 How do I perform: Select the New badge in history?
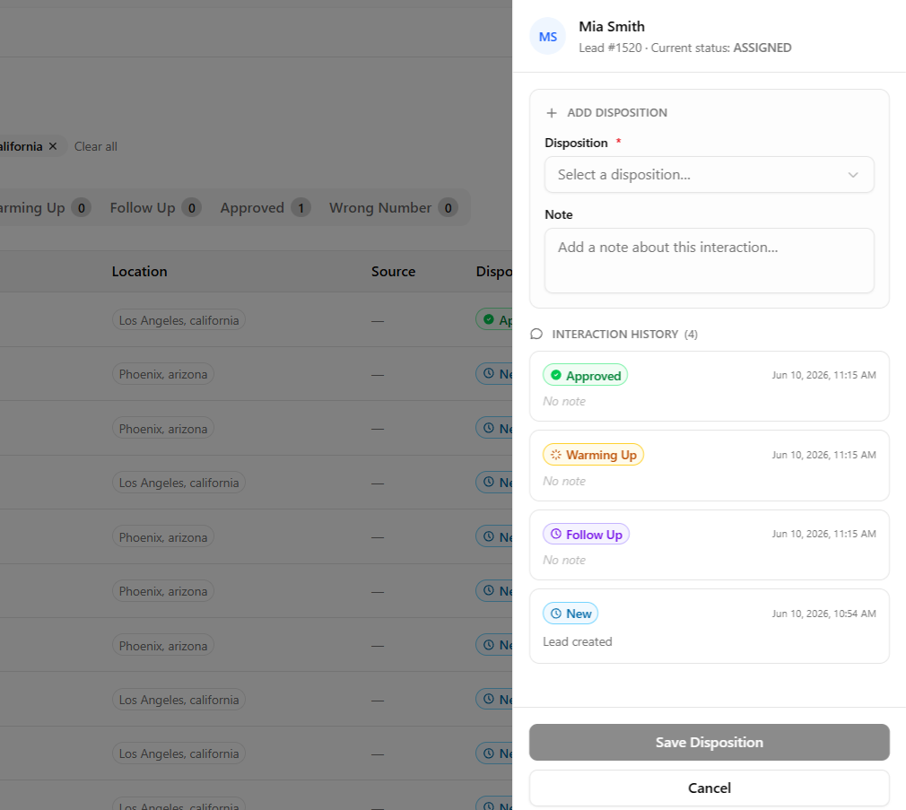pyautogui.click(x=571, y=614)
